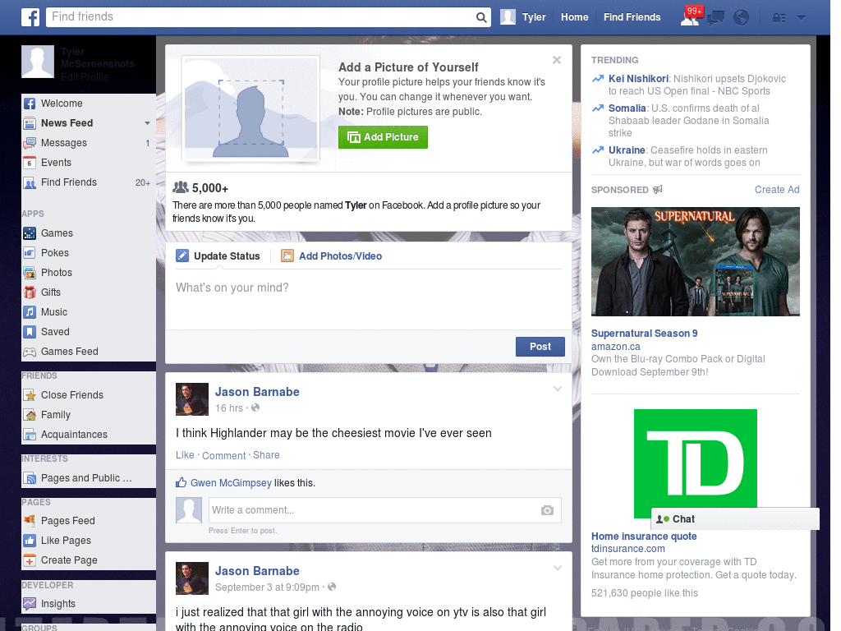Click the Events calendar icon

30,163
